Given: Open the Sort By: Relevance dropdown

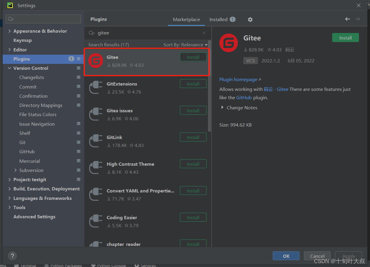Looking at the screenshot, I should tap(185, 45).
